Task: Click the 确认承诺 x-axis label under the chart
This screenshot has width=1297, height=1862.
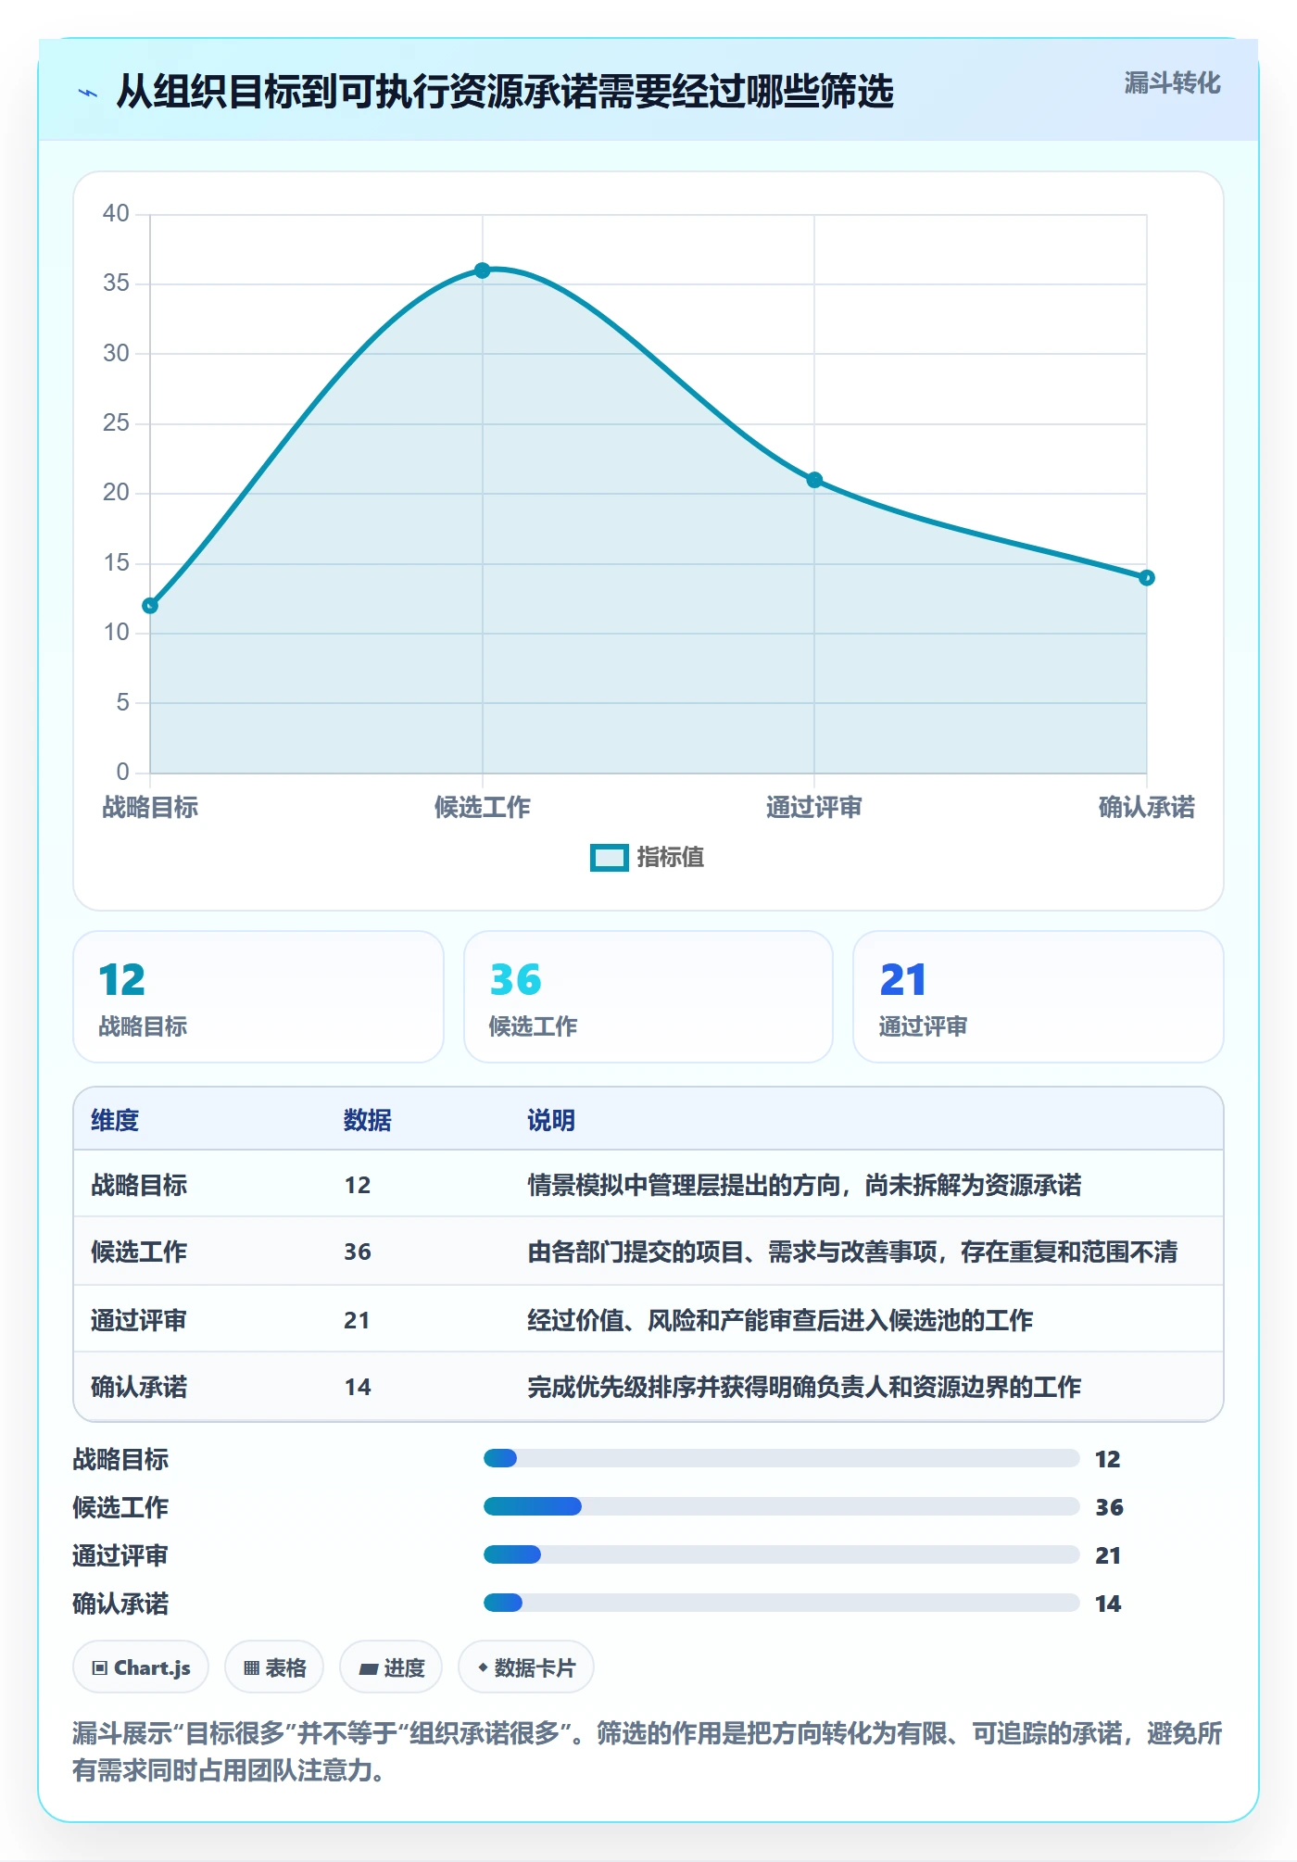Action: point(1147,808)
